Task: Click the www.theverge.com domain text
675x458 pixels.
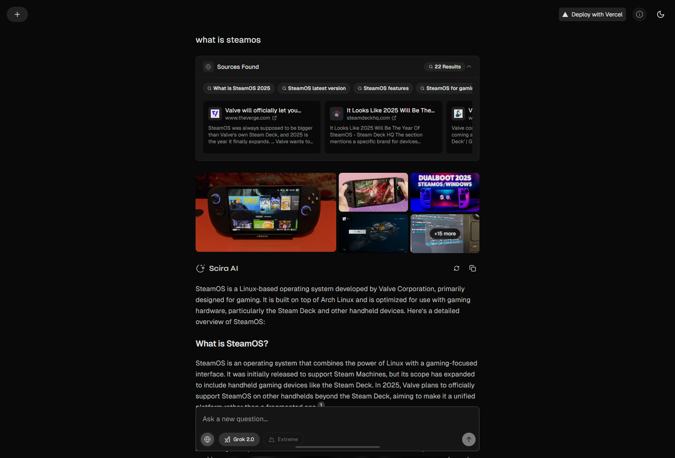Action: pyautogui.click(x=248, y=118)
